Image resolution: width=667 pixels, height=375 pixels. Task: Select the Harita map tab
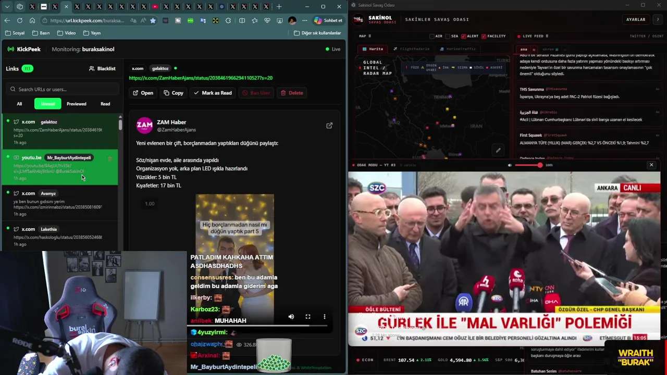[x=373, y=49]
